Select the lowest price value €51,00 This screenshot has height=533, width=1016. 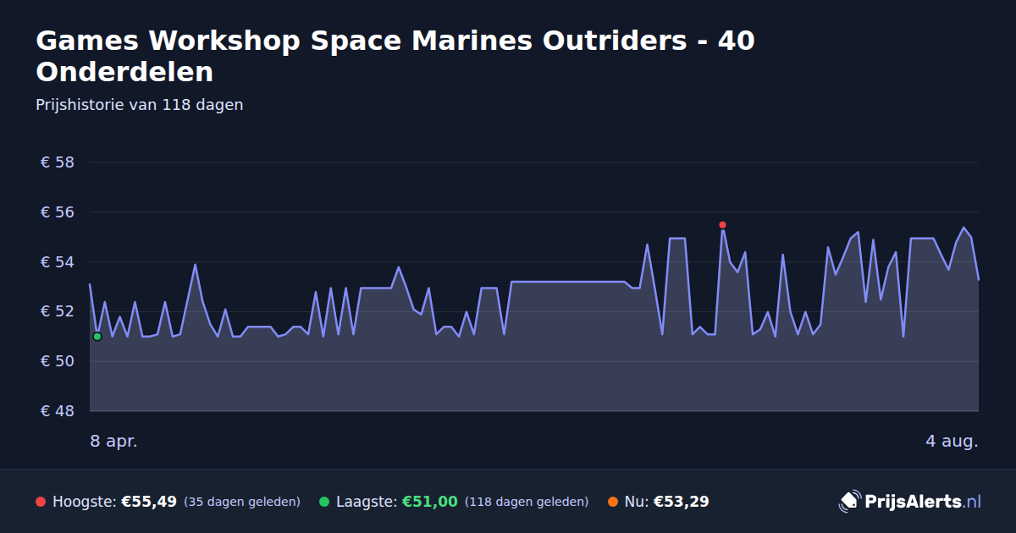pos(429,502)
